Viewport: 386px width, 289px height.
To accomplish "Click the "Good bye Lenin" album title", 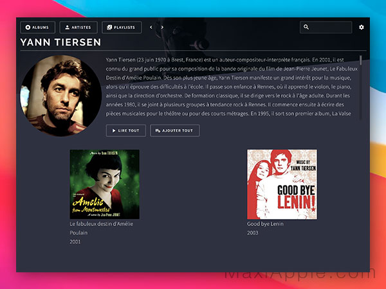I will (265, 224).
